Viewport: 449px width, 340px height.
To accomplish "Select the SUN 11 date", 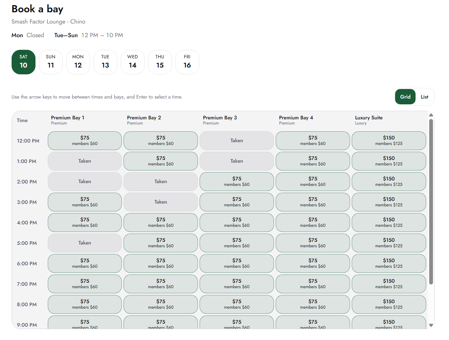I will (51, 62).
